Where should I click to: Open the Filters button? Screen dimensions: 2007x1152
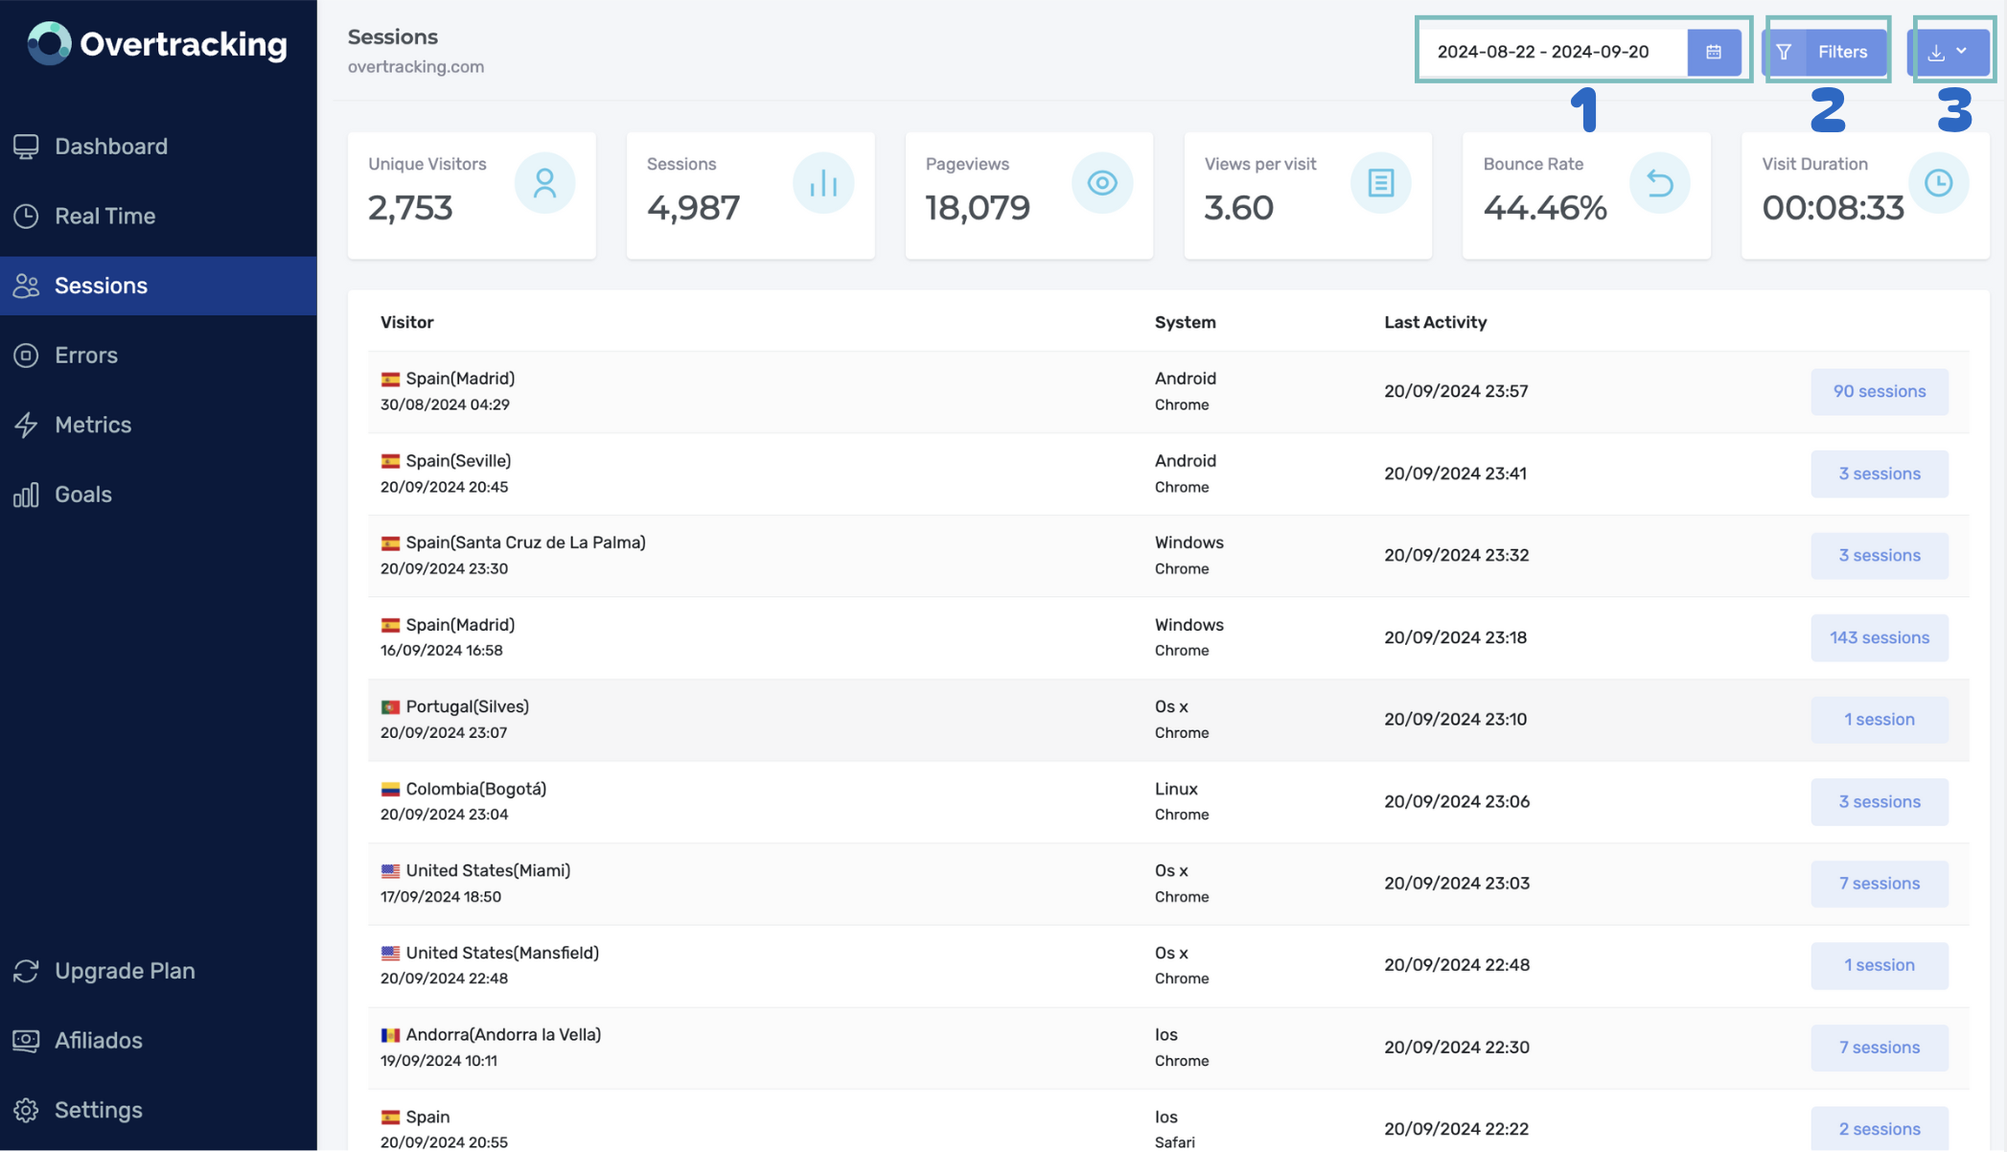(1826, 52)
